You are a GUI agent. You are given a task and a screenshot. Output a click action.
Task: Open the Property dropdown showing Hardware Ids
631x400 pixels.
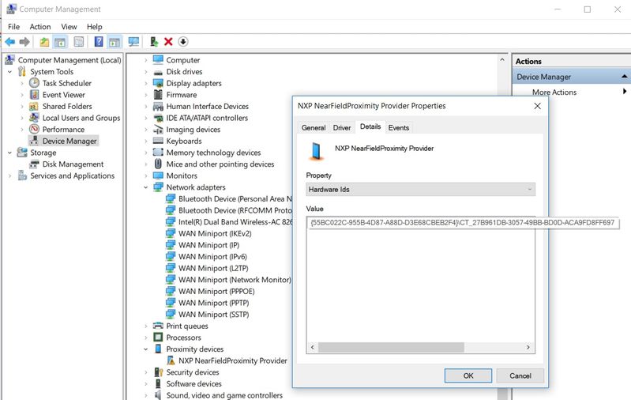(x=420, y=189)
